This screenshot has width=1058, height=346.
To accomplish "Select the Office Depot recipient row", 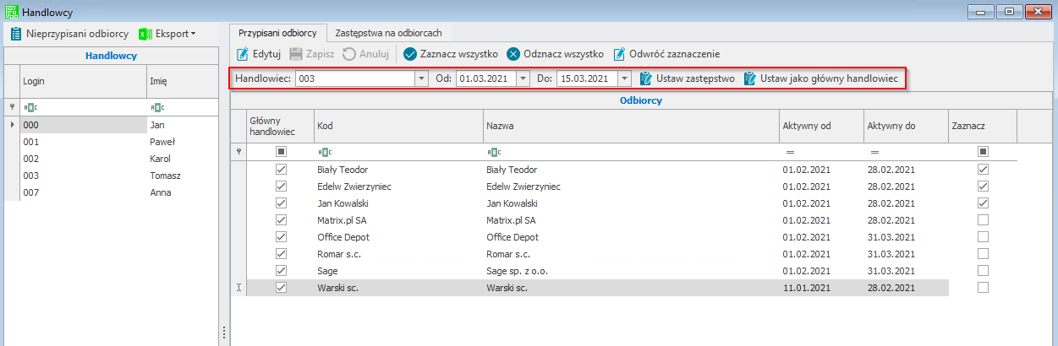I will pos(541,237).
